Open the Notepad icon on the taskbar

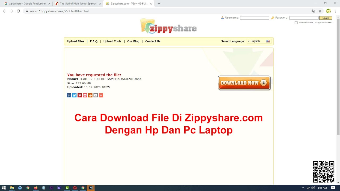[44, 188]
